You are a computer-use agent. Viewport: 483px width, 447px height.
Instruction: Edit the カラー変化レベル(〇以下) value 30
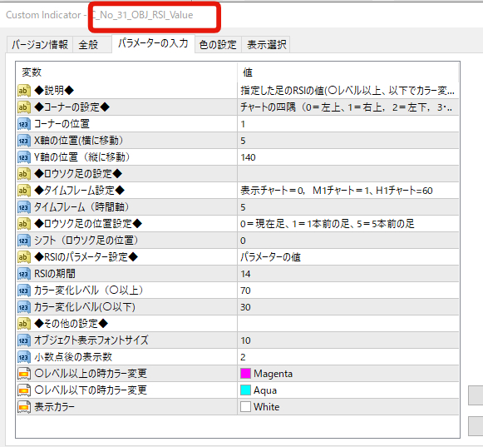pyautogui.click(x=348, y=307)
